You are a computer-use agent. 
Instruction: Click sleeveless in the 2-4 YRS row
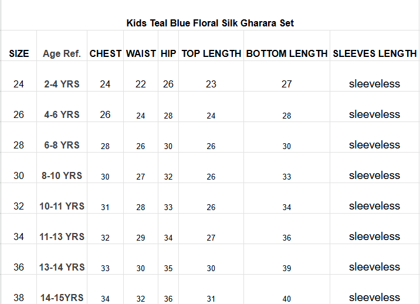click(374, 84)
